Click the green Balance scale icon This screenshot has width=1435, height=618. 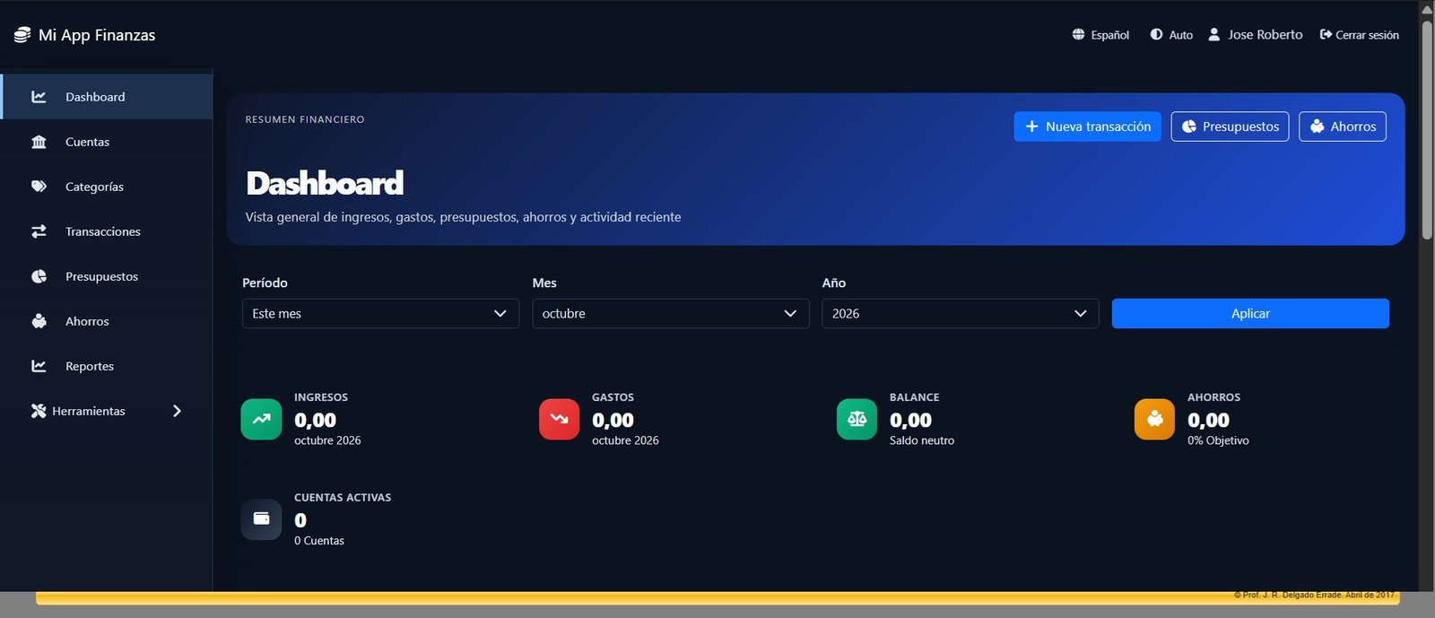[857, 419]
